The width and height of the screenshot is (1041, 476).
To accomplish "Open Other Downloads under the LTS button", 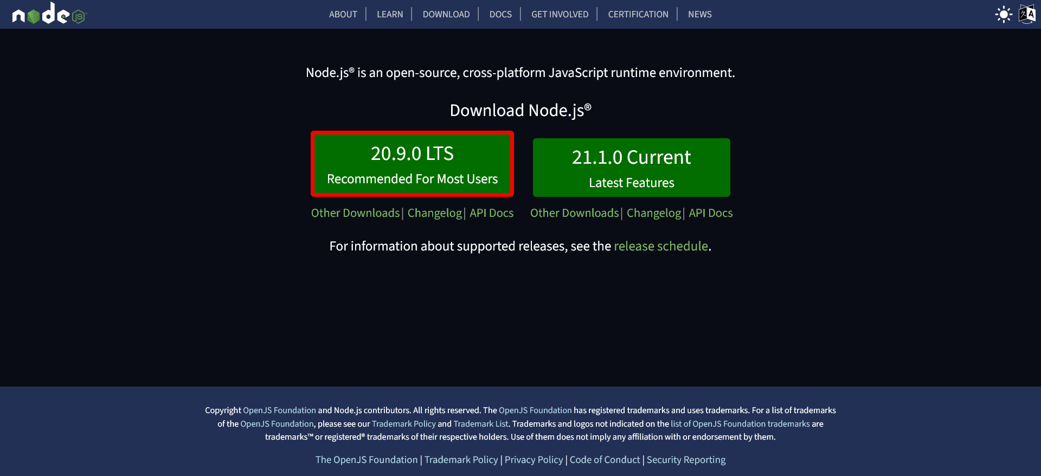I will tap(355, 213).
